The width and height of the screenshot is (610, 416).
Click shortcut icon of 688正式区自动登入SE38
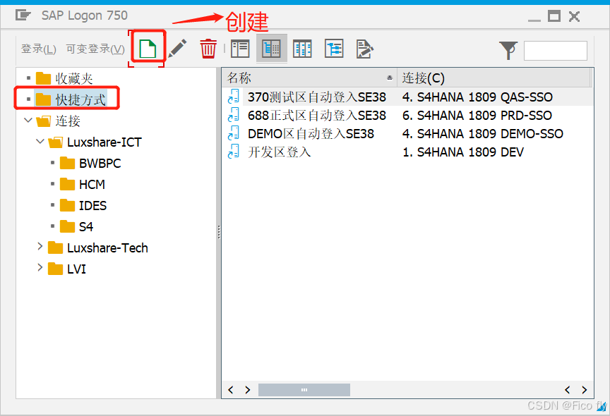(234, 115)
